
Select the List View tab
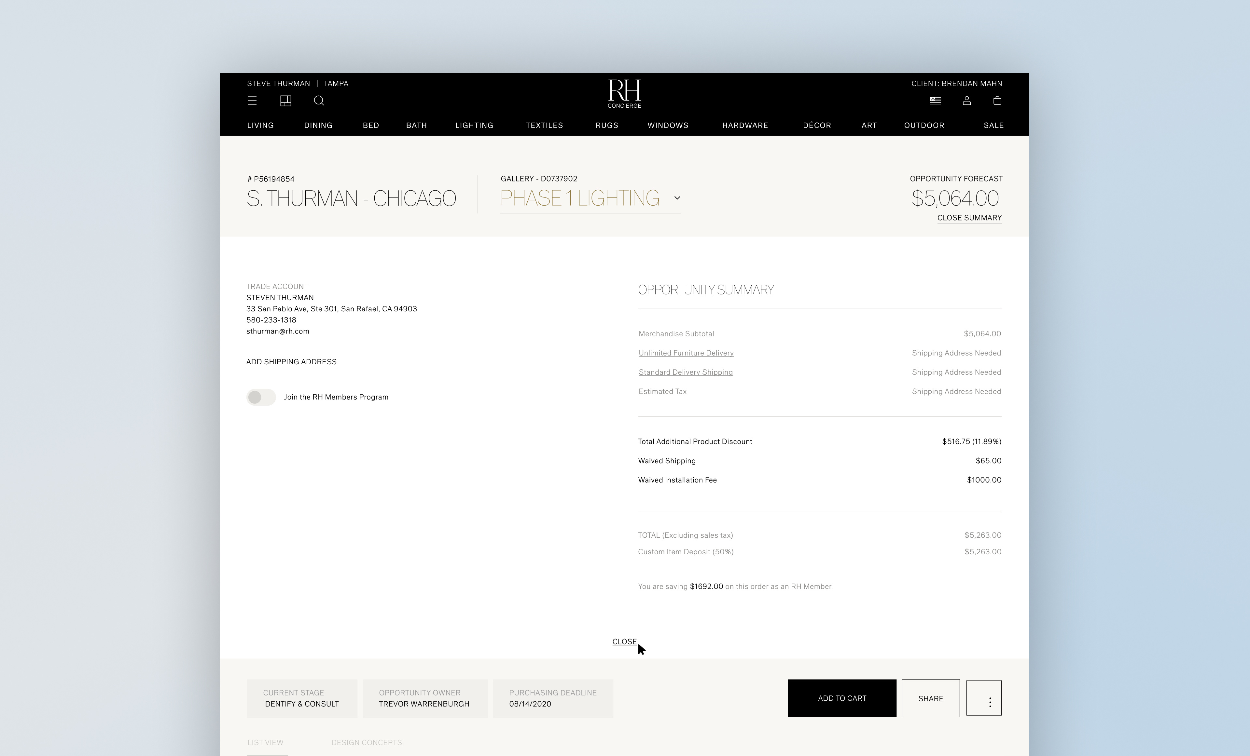tap(265, 742)
